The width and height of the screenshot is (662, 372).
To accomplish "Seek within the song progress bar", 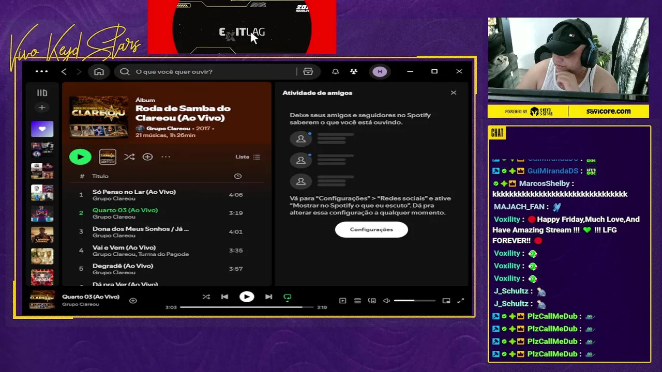I will point(247,307).
